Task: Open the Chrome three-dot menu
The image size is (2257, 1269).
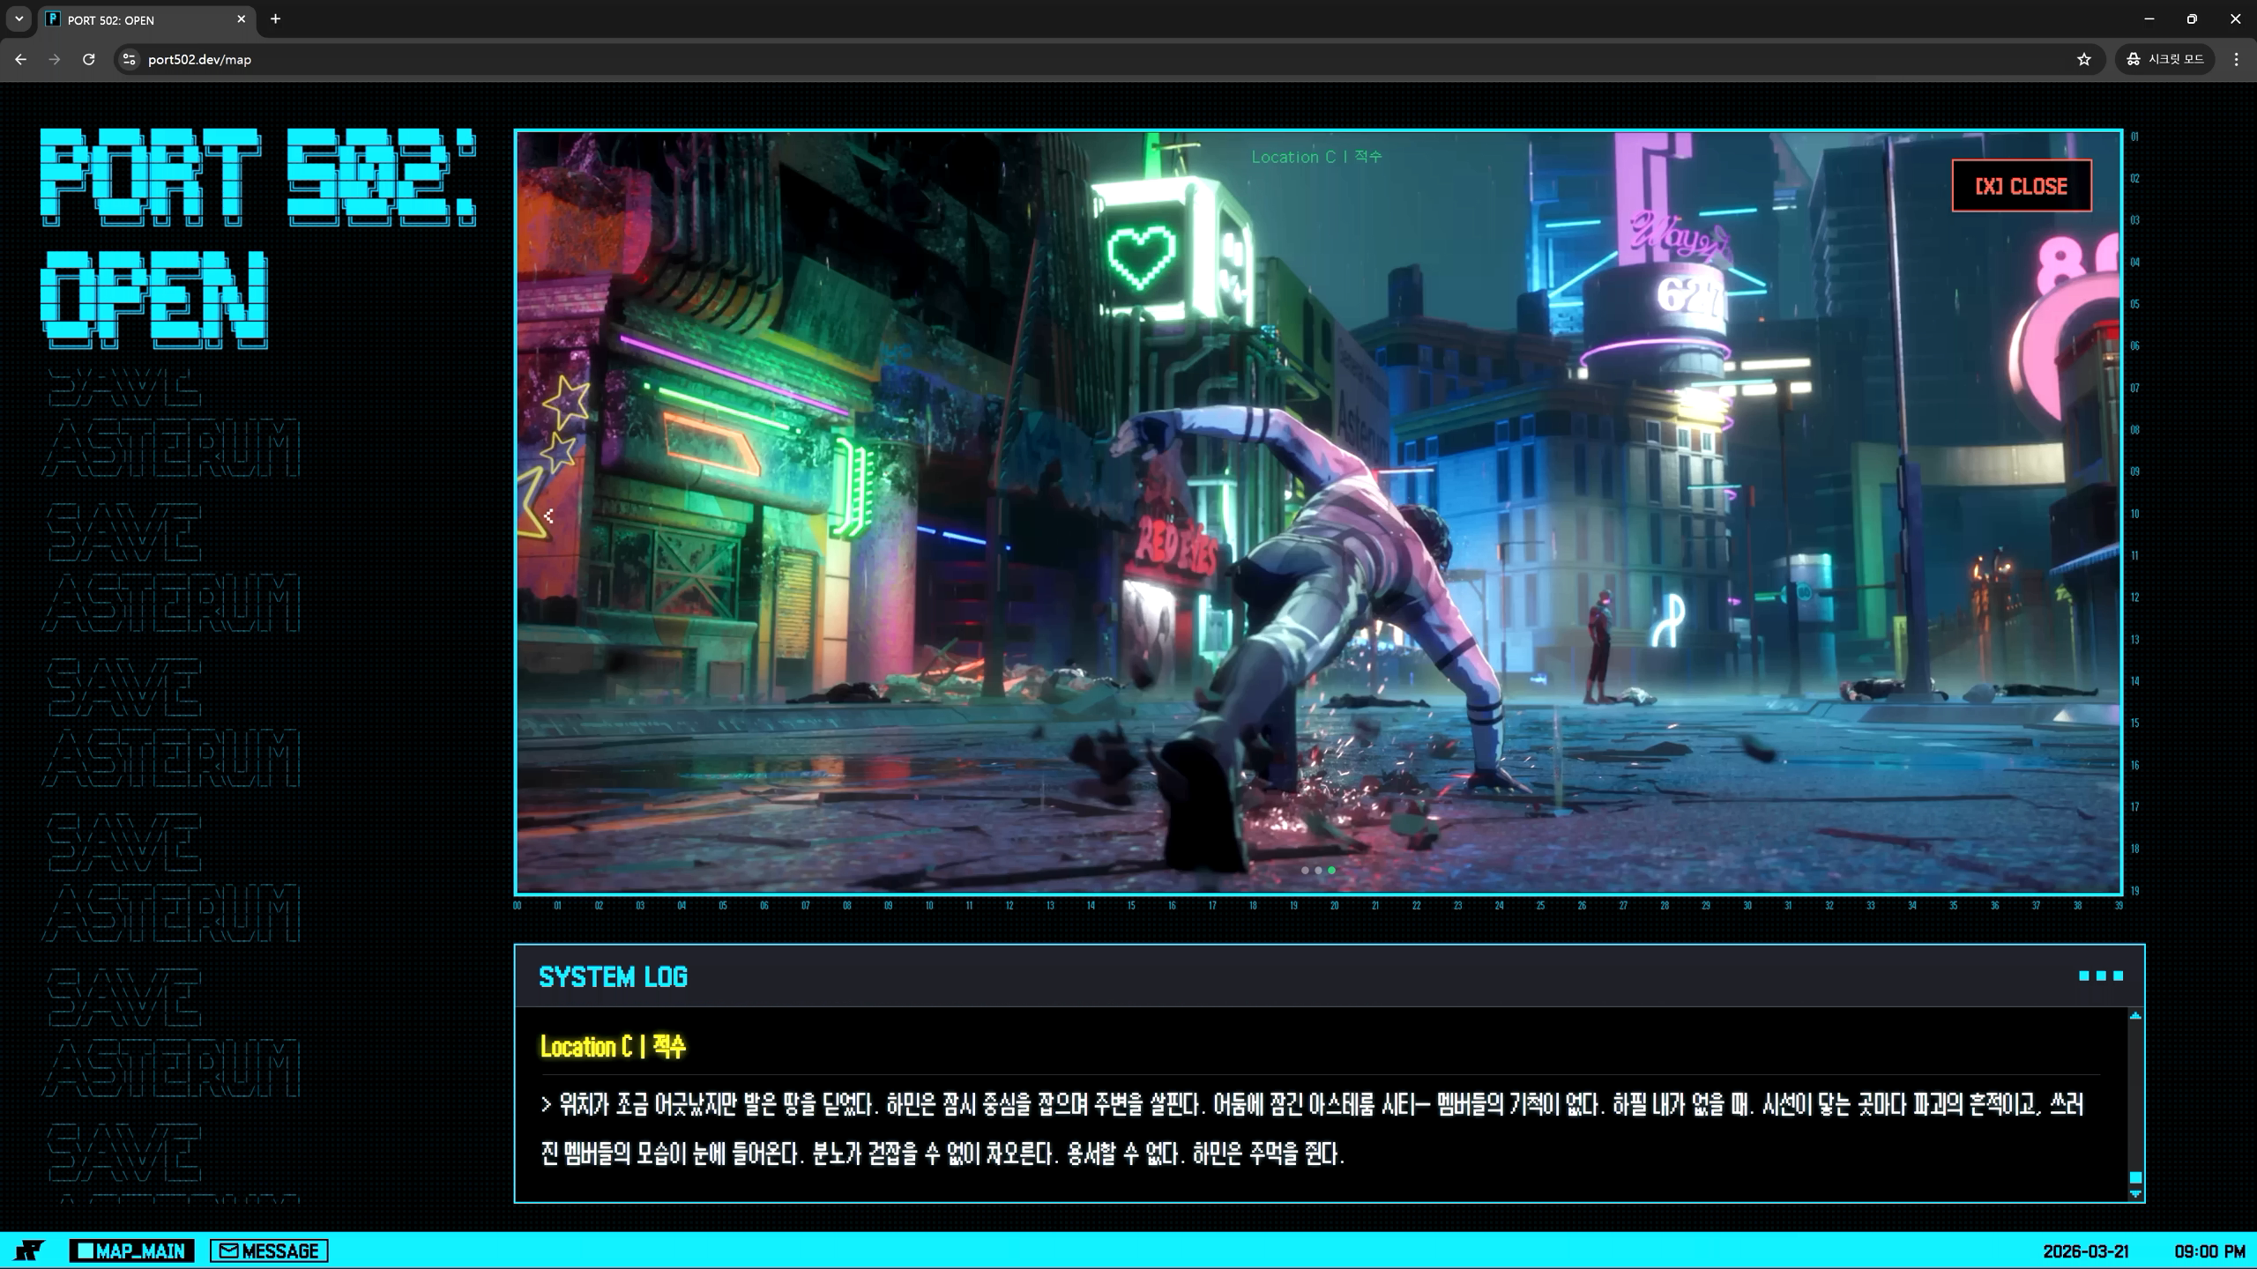Action: click(2236, 59)
